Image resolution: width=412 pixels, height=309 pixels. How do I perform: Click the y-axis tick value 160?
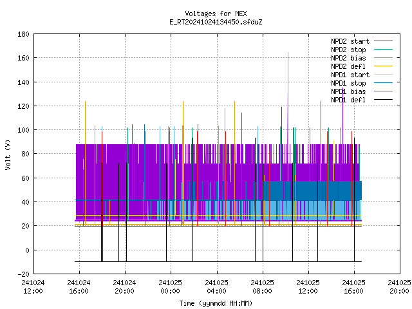click(x=23, y=58)
